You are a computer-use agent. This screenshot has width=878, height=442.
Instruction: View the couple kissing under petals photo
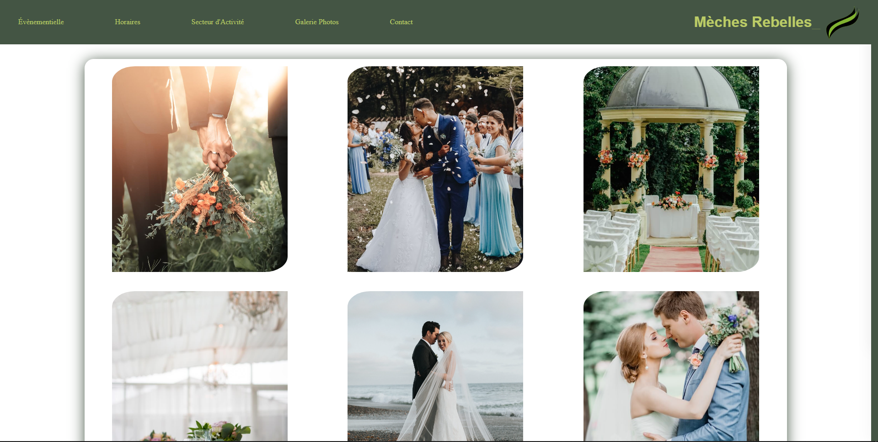click(x=435, y=169)
